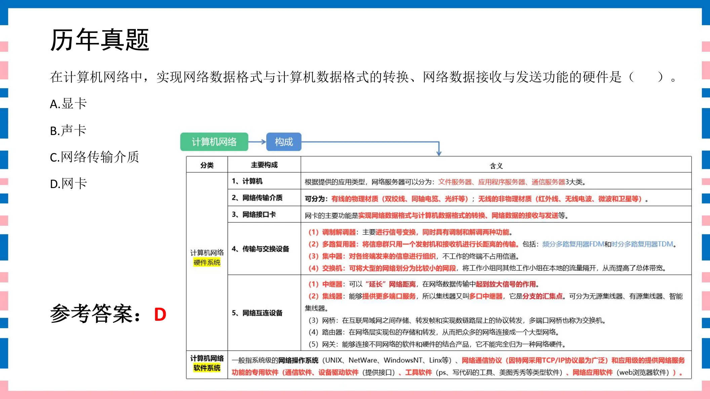
Task: Click the 4、传输与交换设备 cell
Action: (264, 249)
